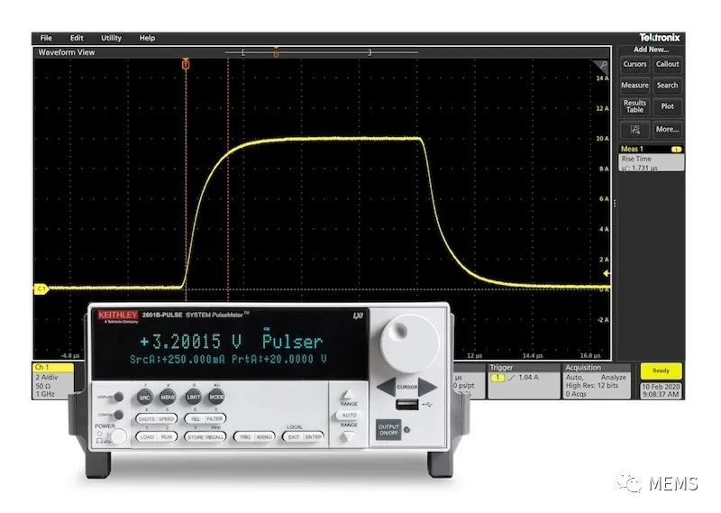Open the Results Table
Screen dimensions: 721x513
634,106
